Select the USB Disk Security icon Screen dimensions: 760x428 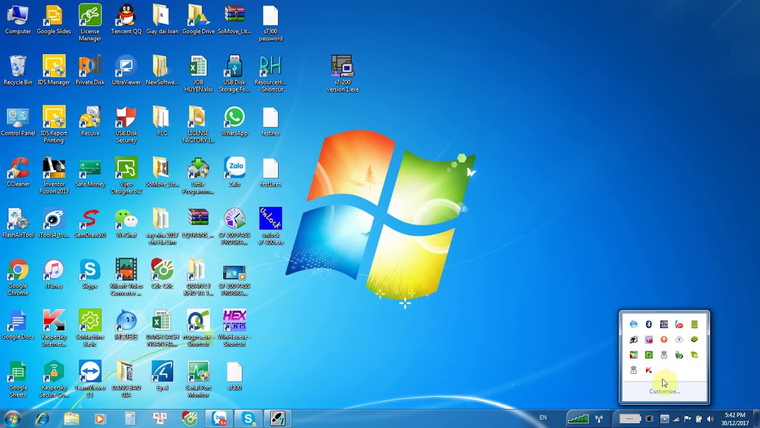[126, 125]
